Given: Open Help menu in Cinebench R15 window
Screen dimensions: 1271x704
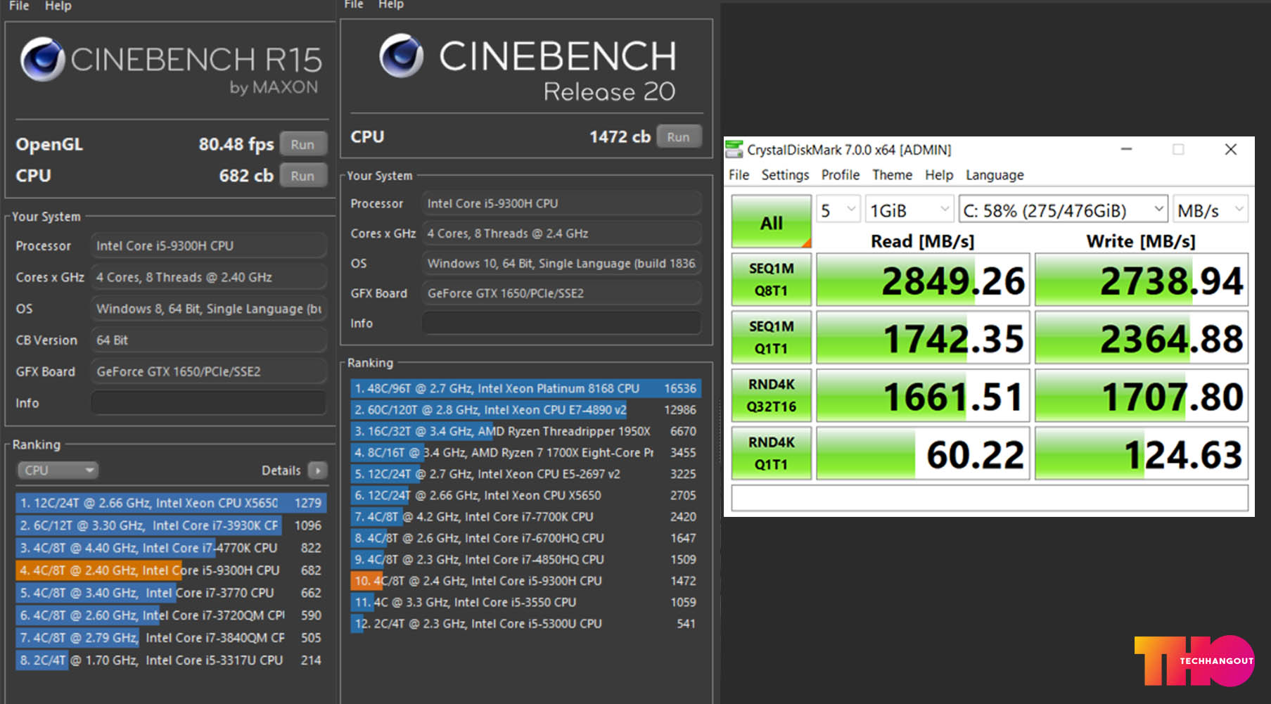Looking at the screenshot, I should [58, 6].
